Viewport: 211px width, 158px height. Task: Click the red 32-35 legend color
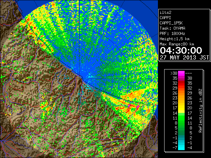pos(181,83)
